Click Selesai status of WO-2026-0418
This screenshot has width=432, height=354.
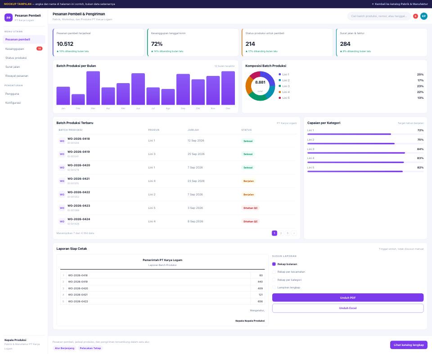tap(248, 141)
